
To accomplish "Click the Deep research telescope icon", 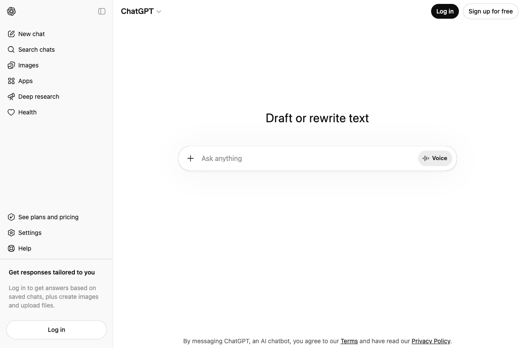I will 11,97.
